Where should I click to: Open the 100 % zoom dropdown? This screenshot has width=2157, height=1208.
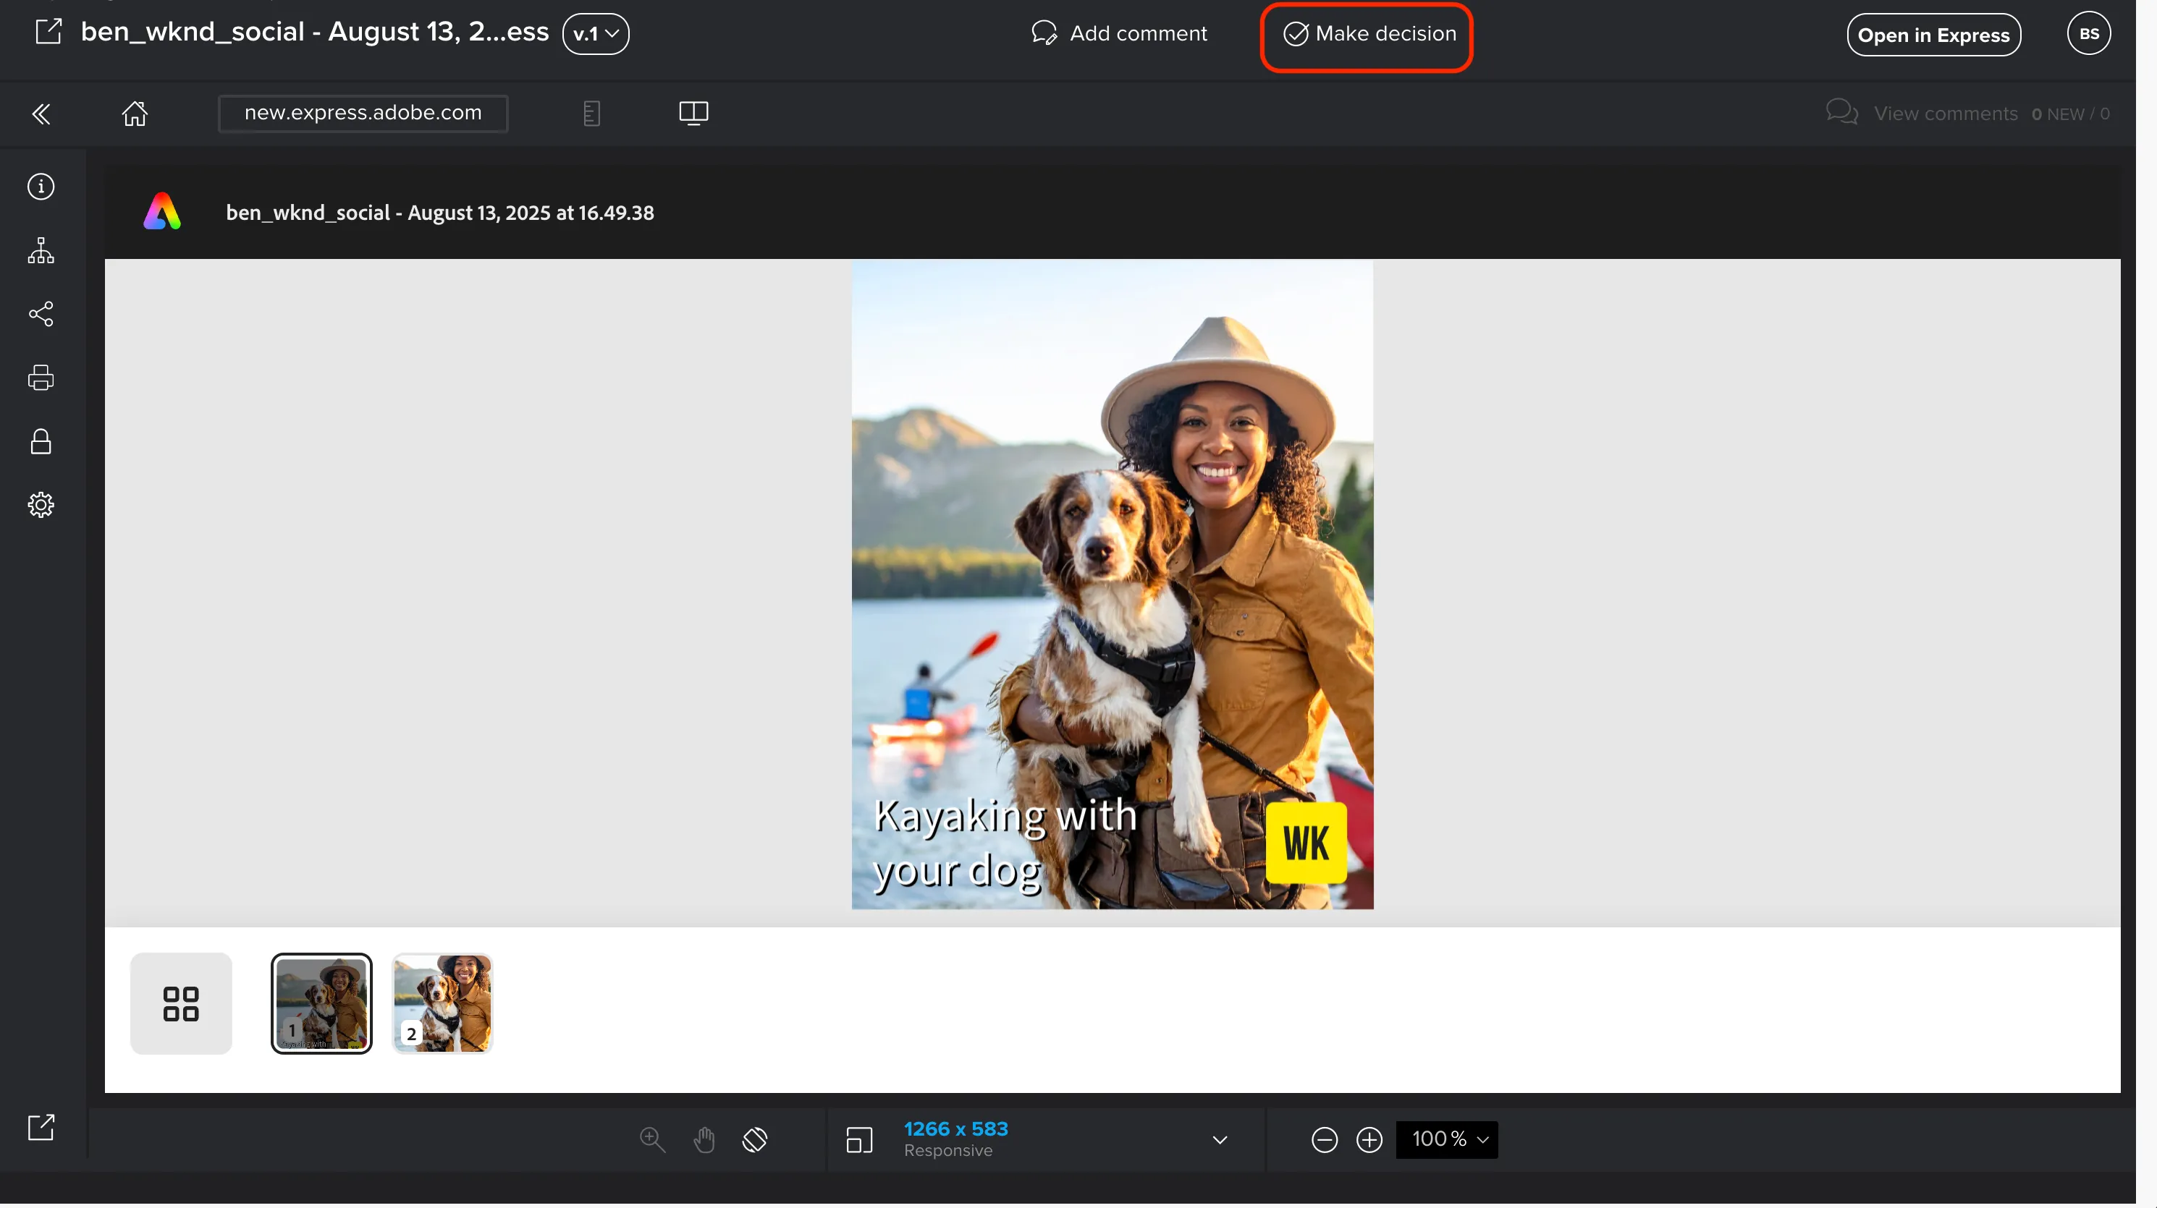1447,1139
